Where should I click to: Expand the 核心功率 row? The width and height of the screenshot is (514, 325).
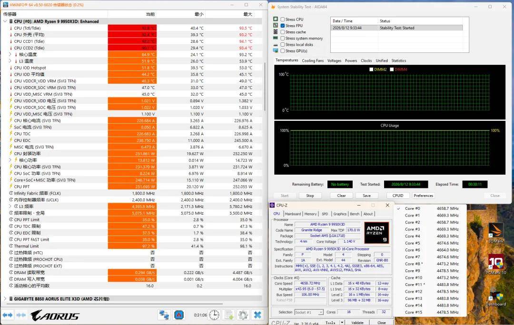(10, 160)
